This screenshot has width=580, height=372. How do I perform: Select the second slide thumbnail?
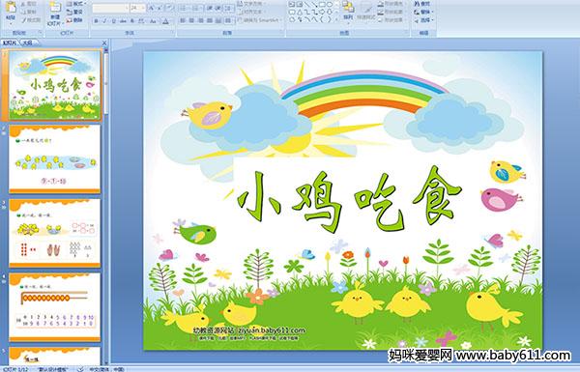[x=55, y=158]
